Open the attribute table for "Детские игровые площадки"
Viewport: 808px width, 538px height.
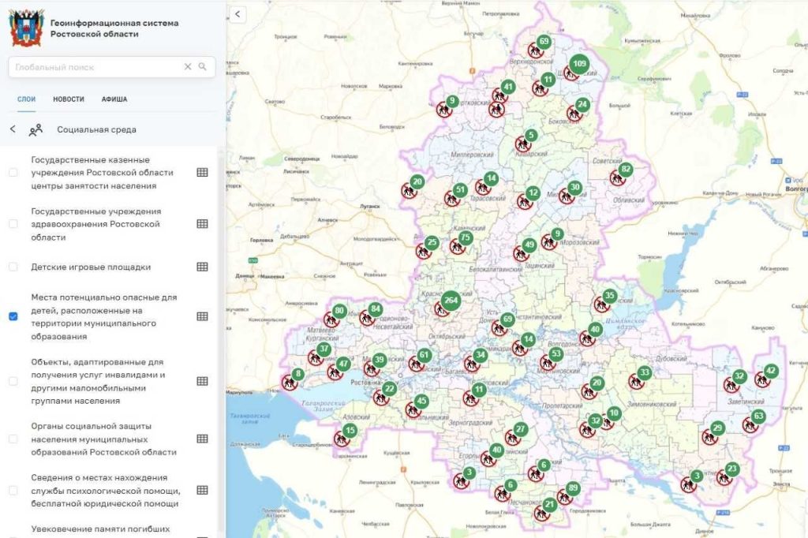[x=204, y=266]
